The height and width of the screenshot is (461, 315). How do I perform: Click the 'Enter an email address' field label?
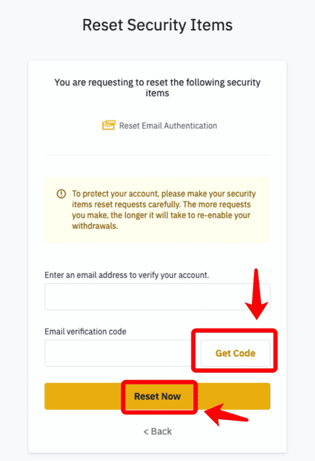click(127, 276)
